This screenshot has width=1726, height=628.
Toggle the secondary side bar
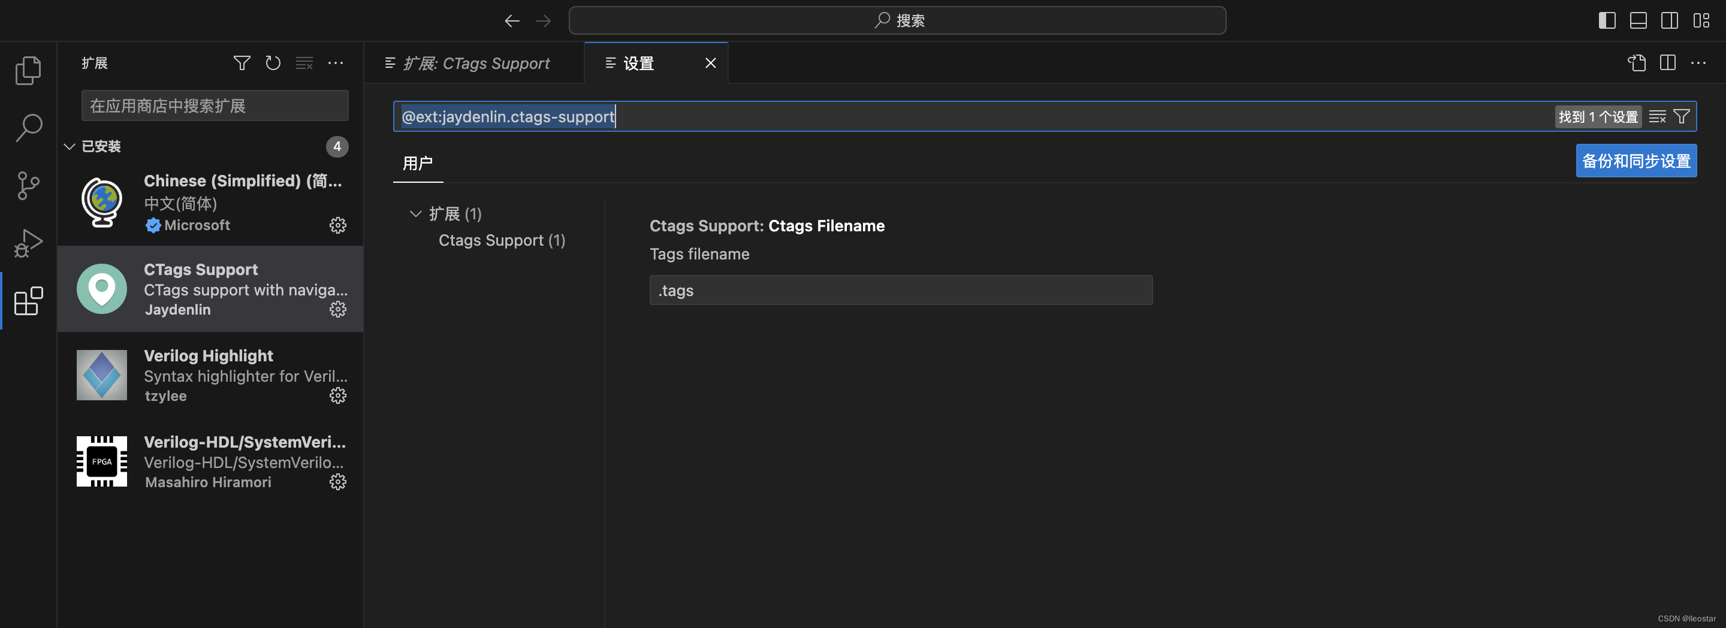pos(1670,21)
